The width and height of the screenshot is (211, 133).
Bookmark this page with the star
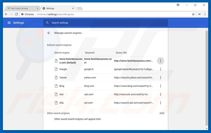193,14
